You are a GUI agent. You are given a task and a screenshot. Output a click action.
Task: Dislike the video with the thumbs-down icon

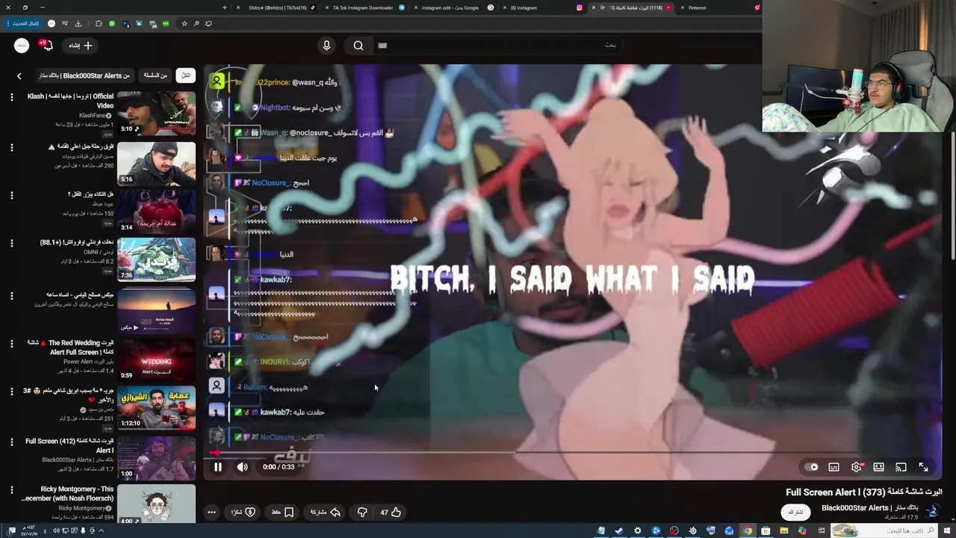tap(362, 512)
